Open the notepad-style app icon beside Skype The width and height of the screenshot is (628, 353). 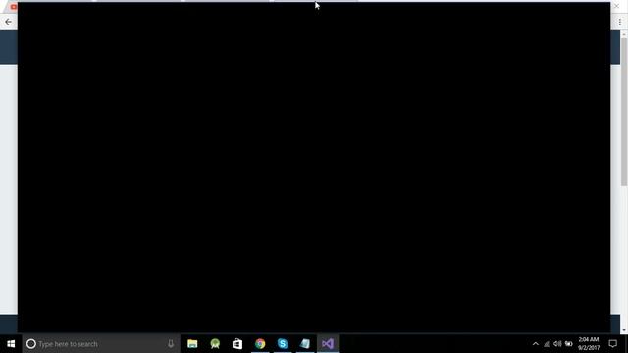[x=305, y=344]
